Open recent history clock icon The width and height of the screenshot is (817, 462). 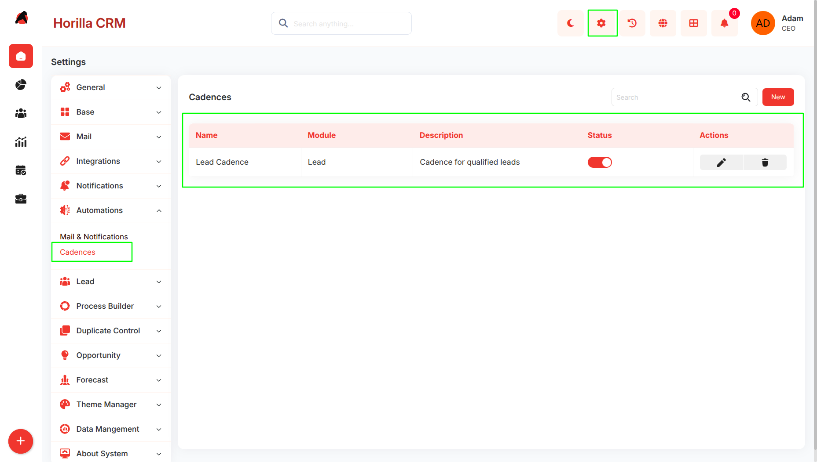point(632,23)
